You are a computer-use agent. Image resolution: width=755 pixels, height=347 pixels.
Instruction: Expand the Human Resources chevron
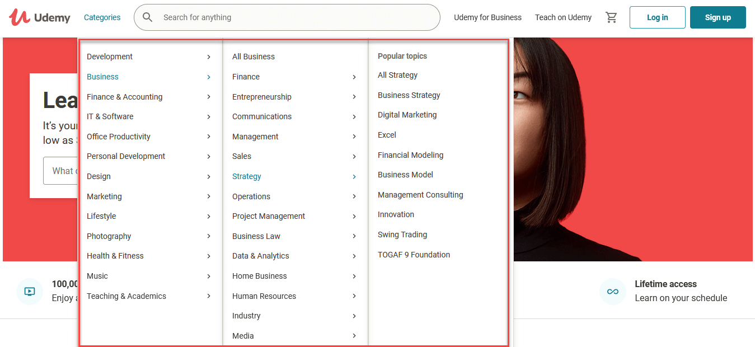(x=354, y=296)
